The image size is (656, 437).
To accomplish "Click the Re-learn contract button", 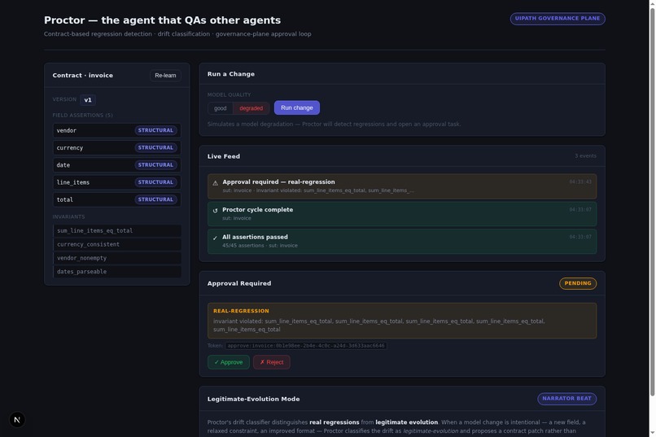I will 165,75.
